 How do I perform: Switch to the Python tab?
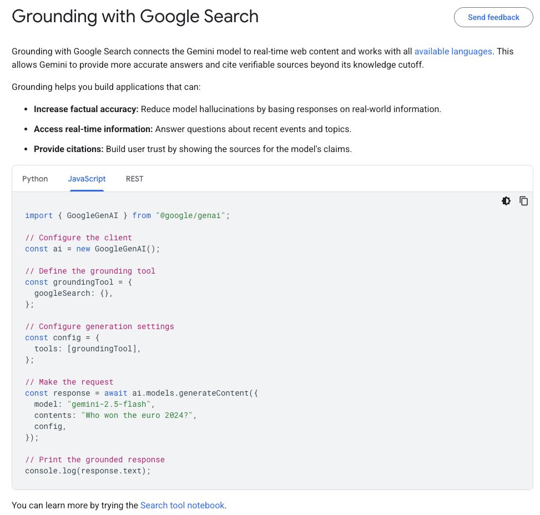tap(35, 179)
